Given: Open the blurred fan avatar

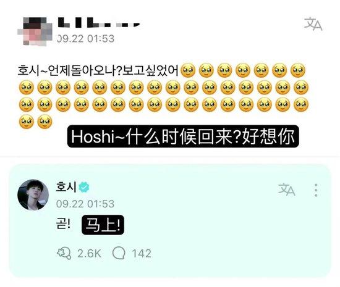Looking at the screenshot, I should coord(35,31).
